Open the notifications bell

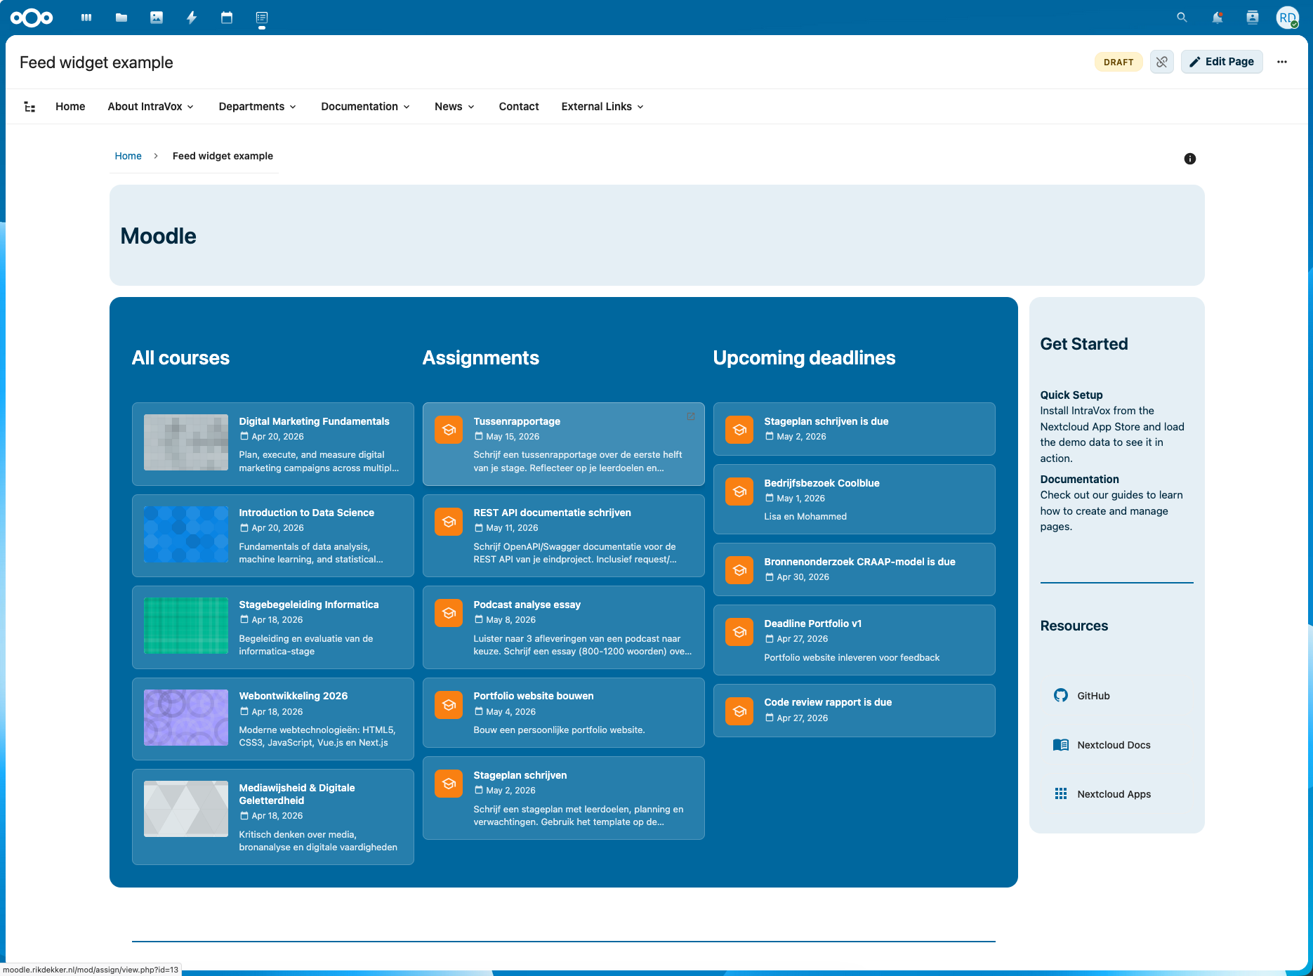[x=1218, y=18]
